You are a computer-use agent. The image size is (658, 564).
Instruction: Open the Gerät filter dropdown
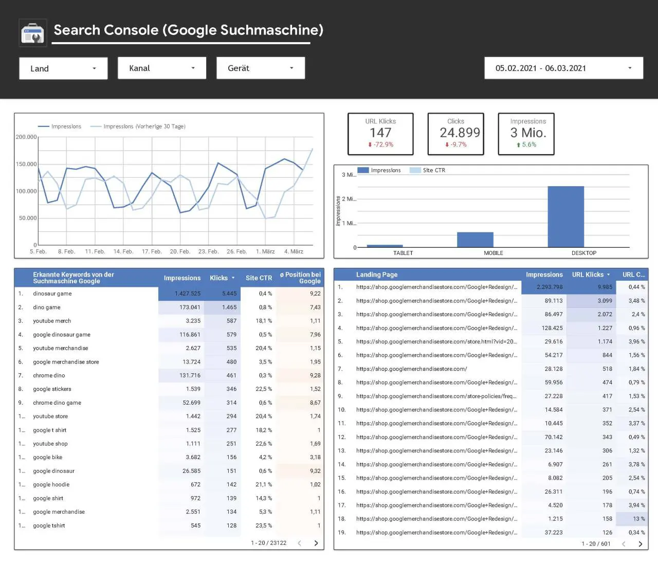pos(261,68)
